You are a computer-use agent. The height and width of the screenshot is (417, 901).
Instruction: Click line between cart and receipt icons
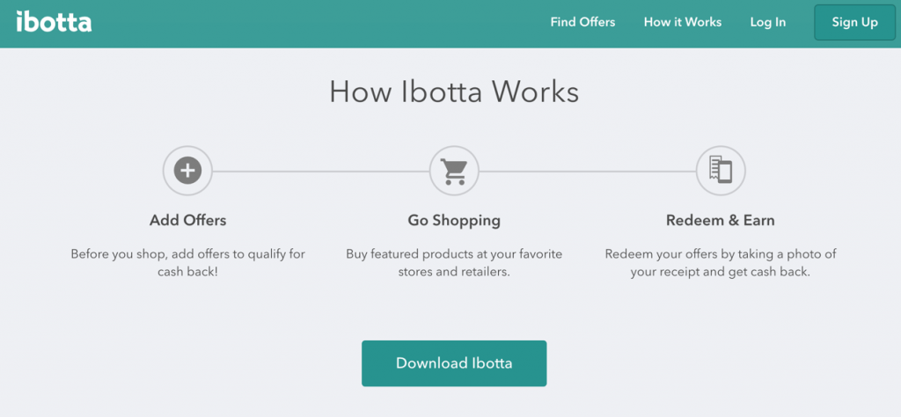(587, 171)
